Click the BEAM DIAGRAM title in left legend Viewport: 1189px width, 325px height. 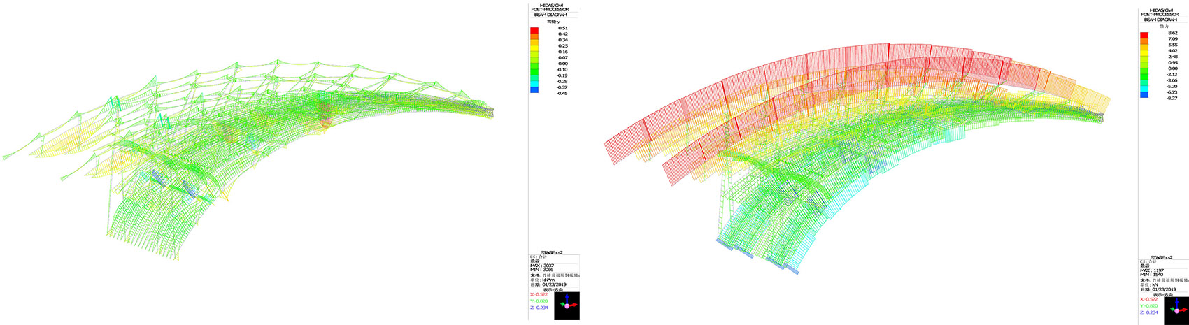click(550, 15)
